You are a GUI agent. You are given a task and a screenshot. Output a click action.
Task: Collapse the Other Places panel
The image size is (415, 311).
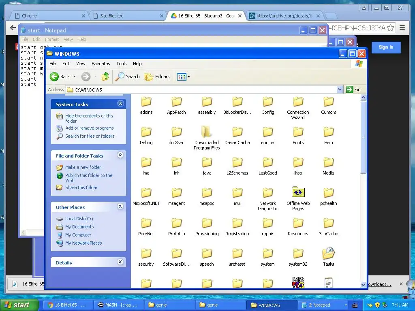click(x=120, y=207)
